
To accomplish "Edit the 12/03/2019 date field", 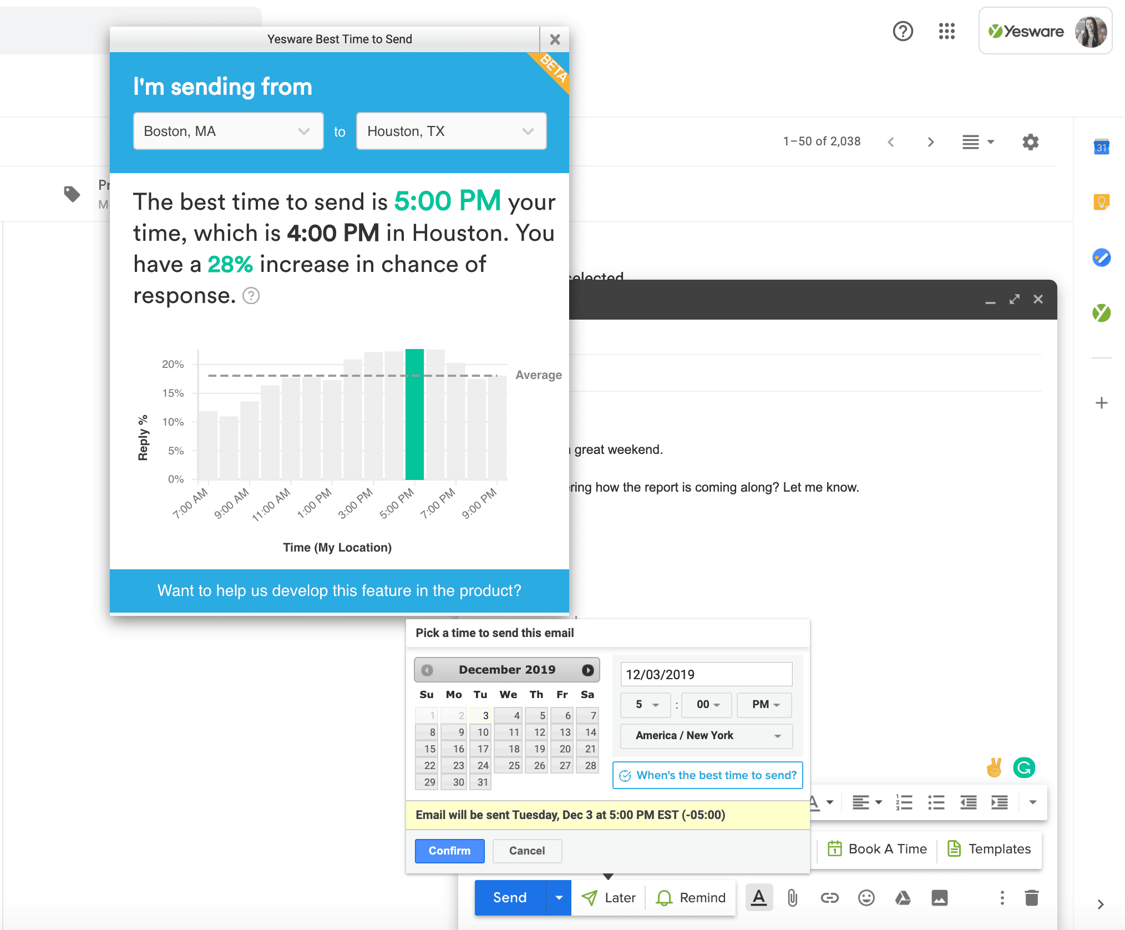I will tap(706, 674).
